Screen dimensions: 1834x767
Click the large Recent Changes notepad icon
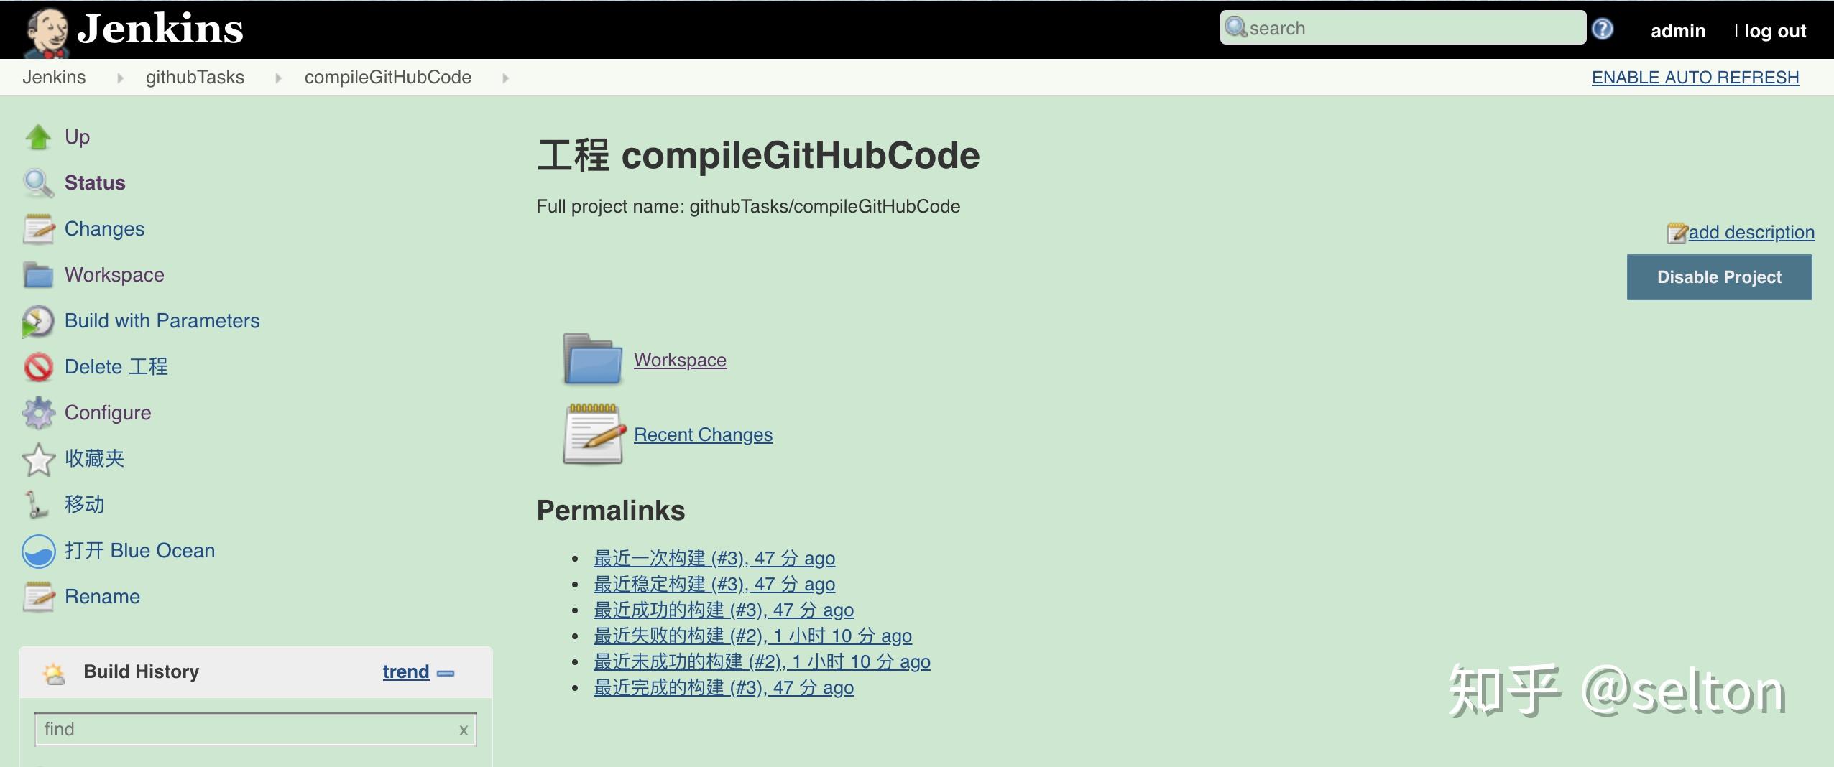coord(594,434)
